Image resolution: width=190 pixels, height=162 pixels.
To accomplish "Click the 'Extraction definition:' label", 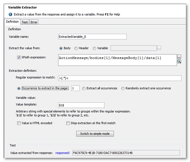I will click(x=23, y=71).
